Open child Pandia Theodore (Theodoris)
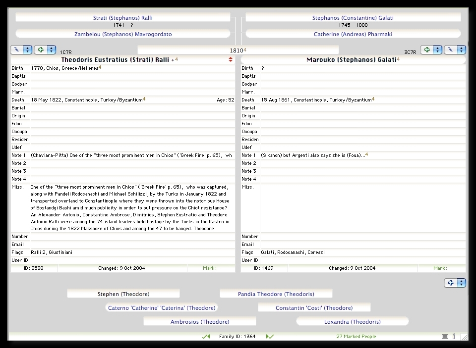Image resolution: width=476 pixels, height=348 pixels. [276, 294]
